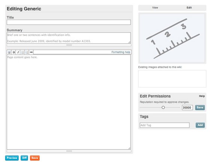The image size is (211, 166).
Task: Click the orange Save button
Action: tap(35, 158)
